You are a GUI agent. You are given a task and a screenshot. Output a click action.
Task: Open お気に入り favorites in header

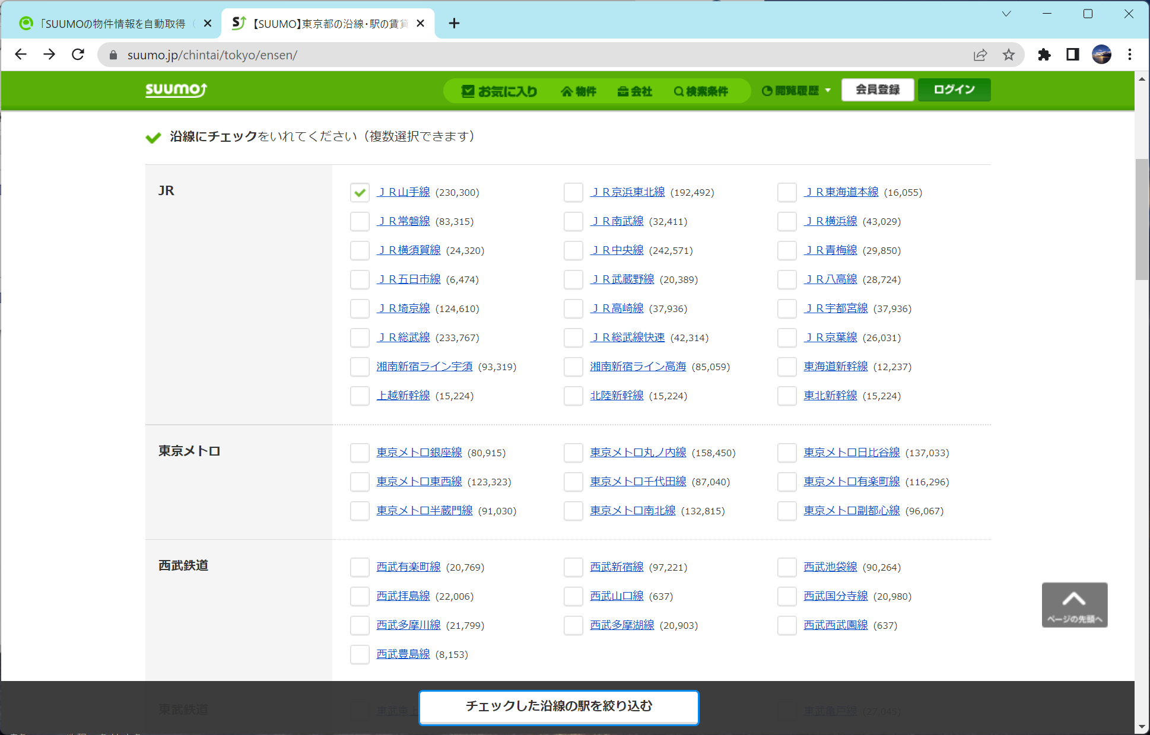click(x=499, y=91)
